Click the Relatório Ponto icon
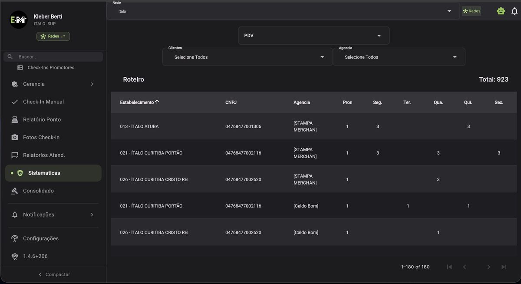 (x=15, y=119)
